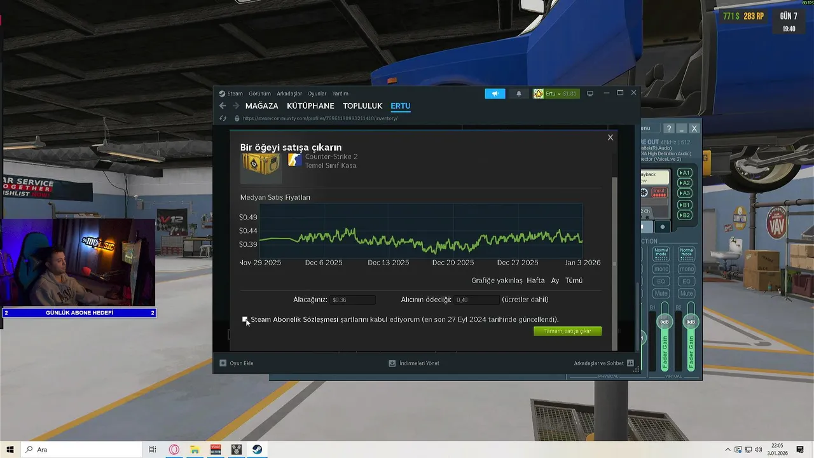Toggle mono on Voicemeeter B1 bus

(x=661, y=269)
